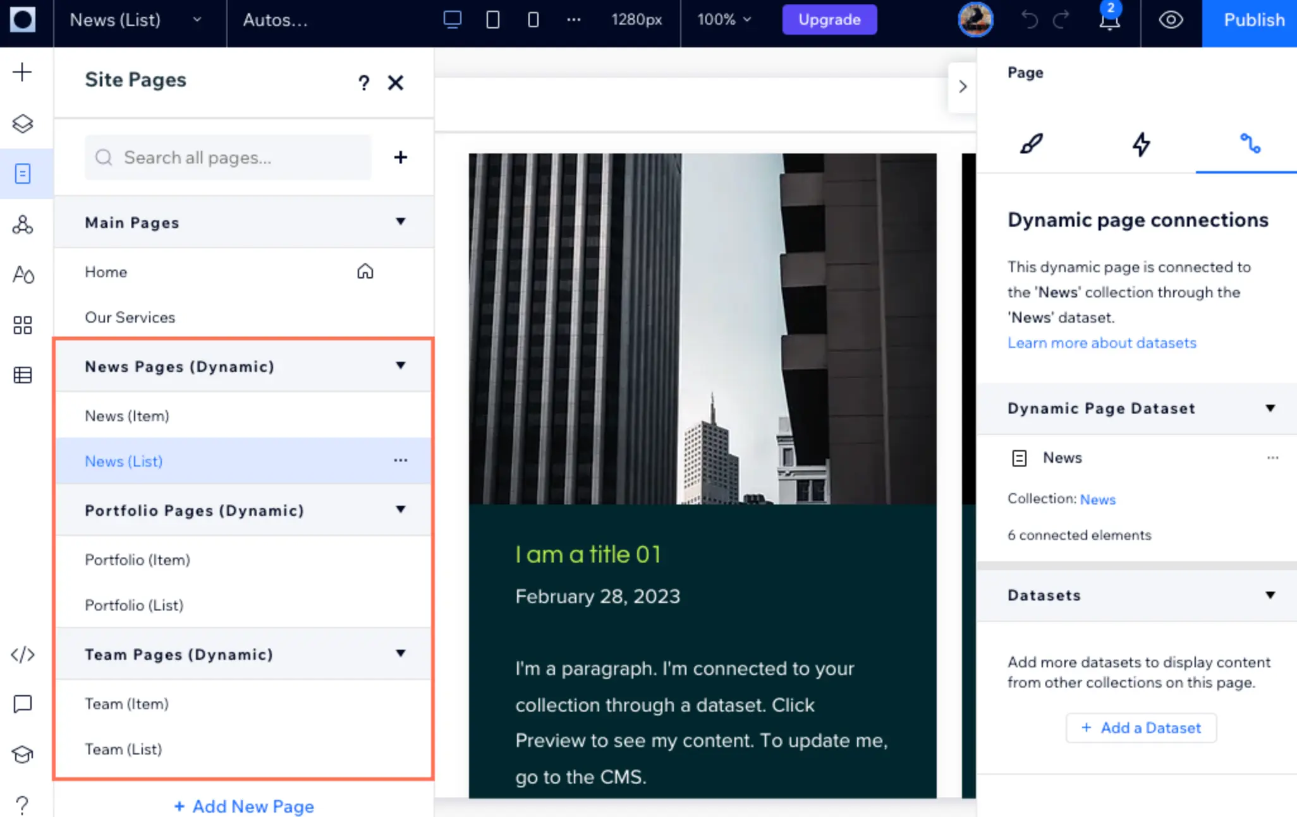Image resolution: width=1297 pixels, height=817 pixels.
Task: Open the CMS table icon in sidebar
Action: 22,376
